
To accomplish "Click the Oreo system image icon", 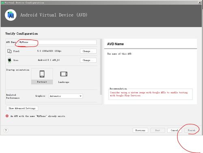I will tap(9, 60).
